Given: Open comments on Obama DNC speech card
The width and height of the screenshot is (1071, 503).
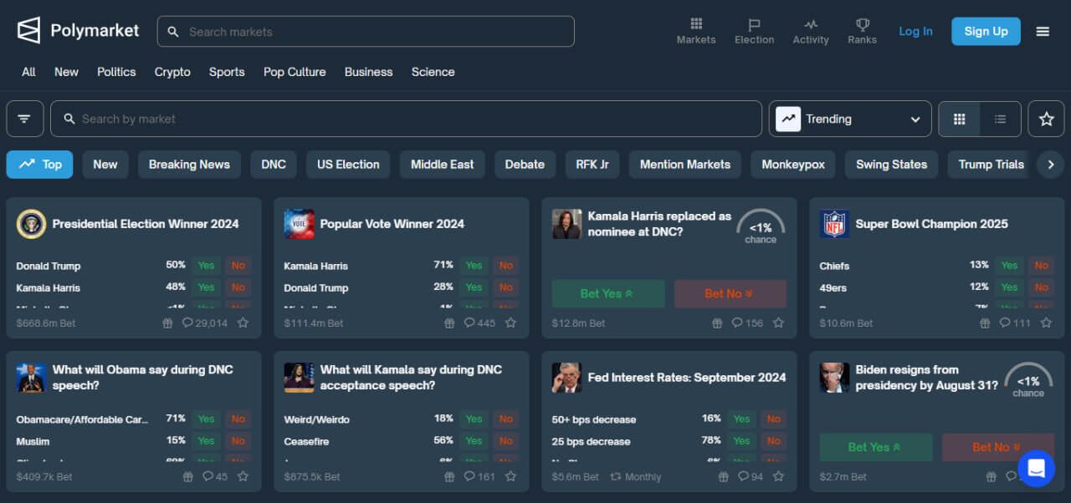Looking at the screenshot, I should pyautogui.click(x=215, y=476).
